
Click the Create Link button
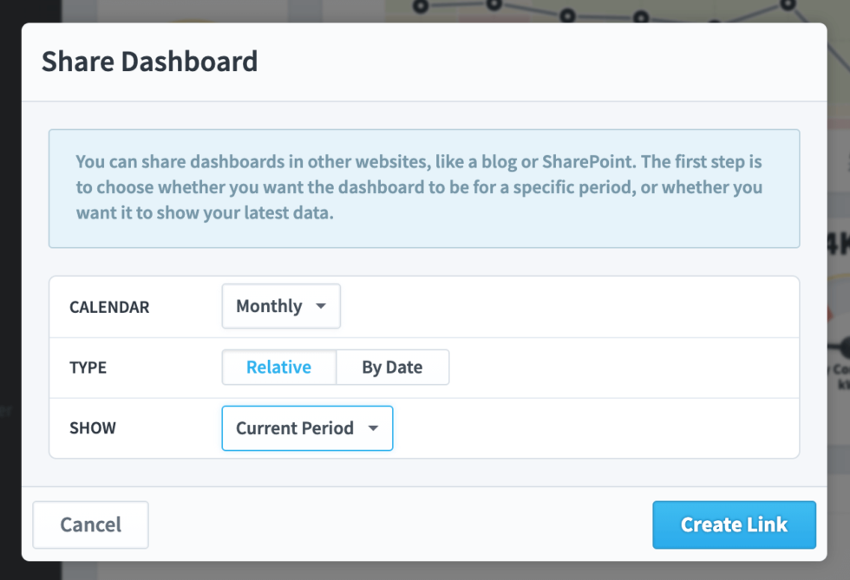pos(734,525)
